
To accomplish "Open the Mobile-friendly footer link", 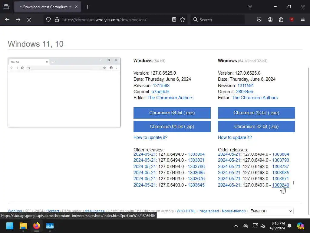I will [234, 211].
